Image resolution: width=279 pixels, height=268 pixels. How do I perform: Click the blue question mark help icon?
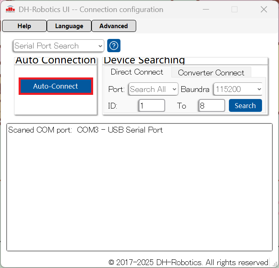tap(114, 46)
